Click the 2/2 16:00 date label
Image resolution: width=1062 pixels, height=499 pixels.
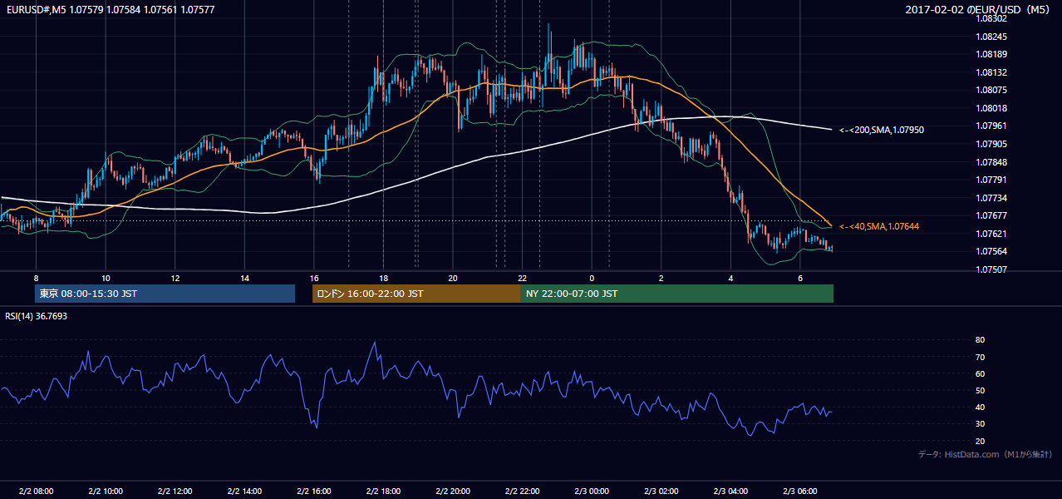pyautogui.click(x=313, y=491)
